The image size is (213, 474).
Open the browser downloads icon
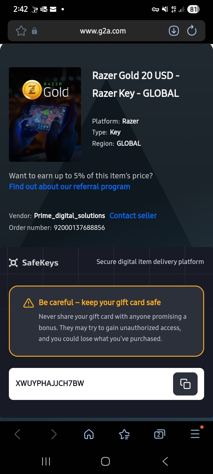point(174,31)
